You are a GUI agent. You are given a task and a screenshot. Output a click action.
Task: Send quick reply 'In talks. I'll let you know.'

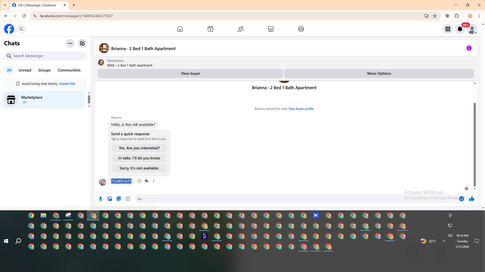coord(139,158)
